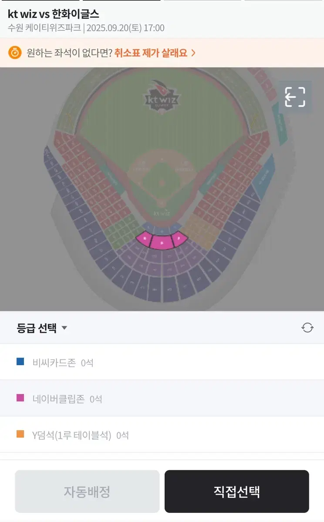Choose the 직접선택 button

tap(237, 492)
